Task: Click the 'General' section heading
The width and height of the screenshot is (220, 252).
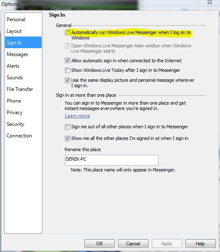Action: click(64, 25)
